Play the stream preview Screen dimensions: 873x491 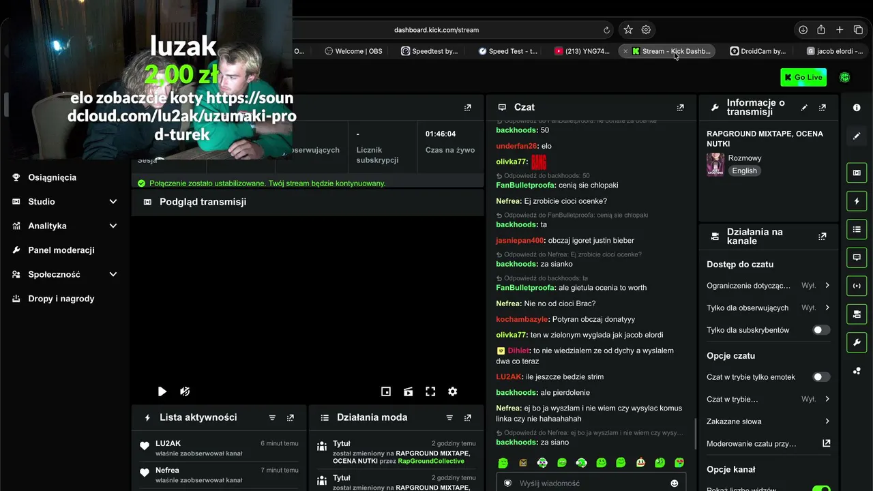pos(162,391)
